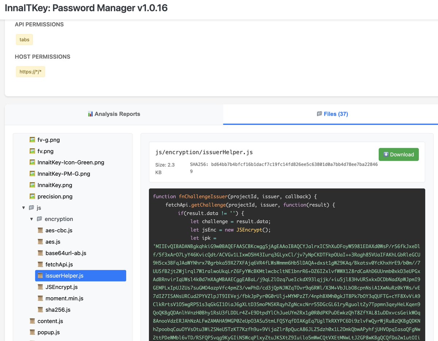Click the JSEncrypt.js script icon
Screen dimensions: 438x341
(40, 287)
